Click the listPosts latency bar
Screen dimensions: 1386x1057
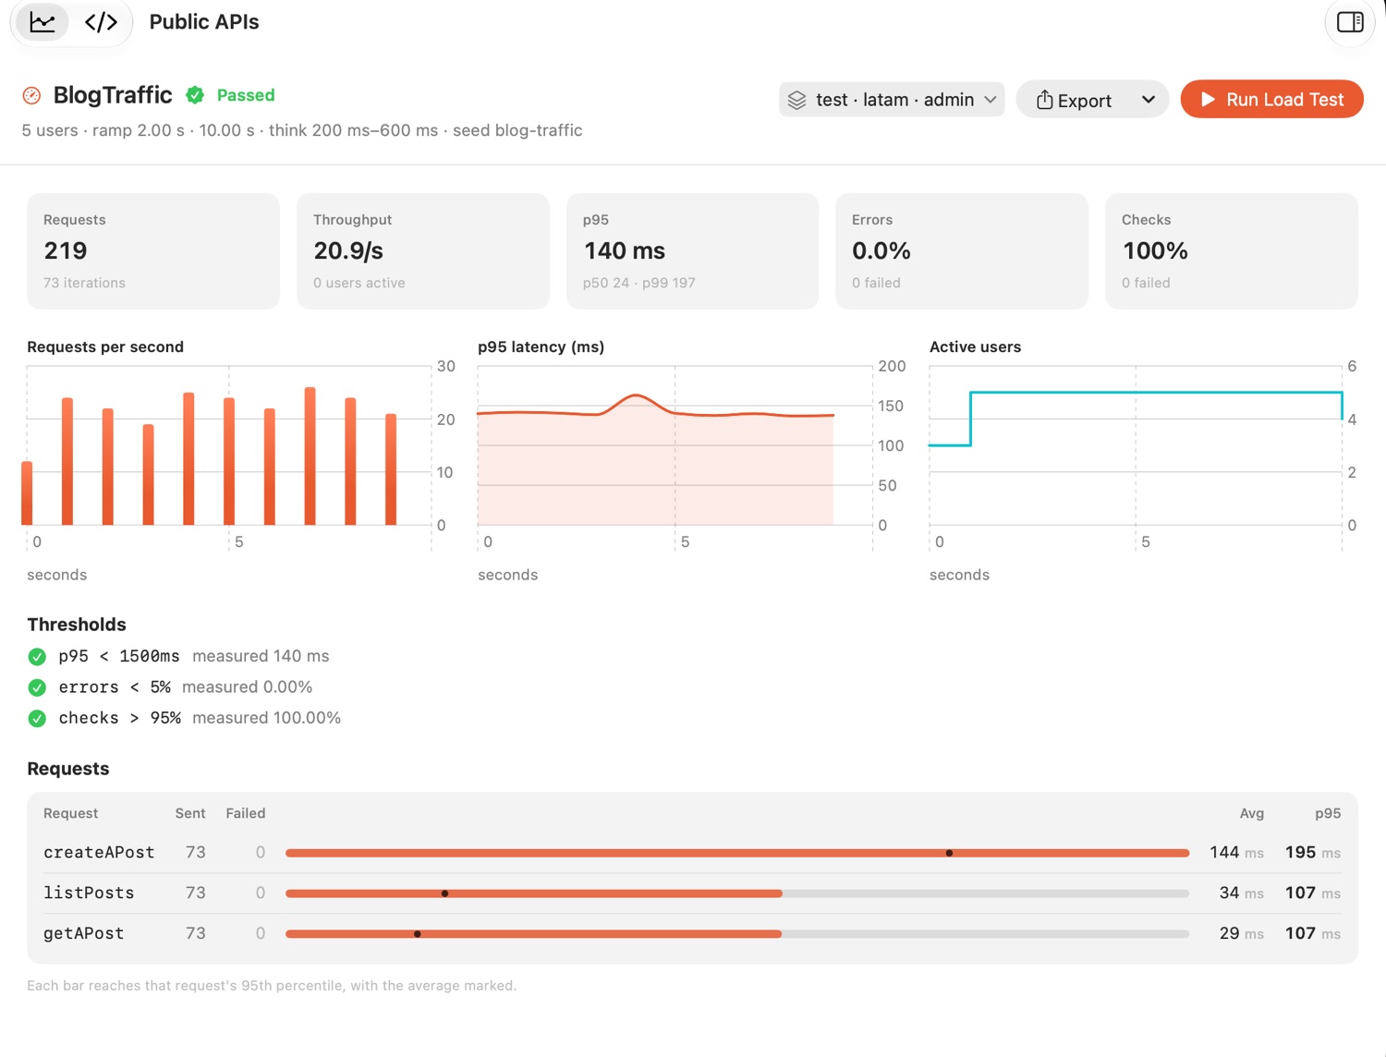[x=737, y=893]
